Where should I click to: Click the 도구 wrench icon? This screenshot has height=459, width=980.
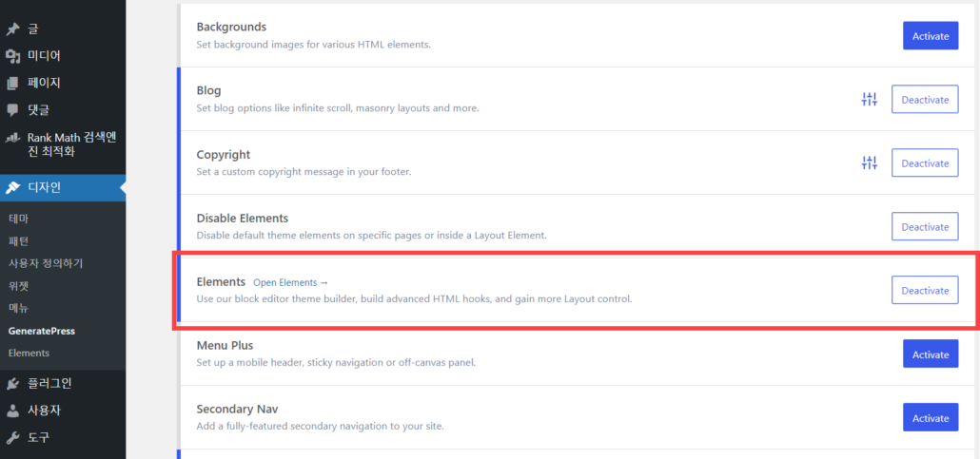click(x=12, y=438)
